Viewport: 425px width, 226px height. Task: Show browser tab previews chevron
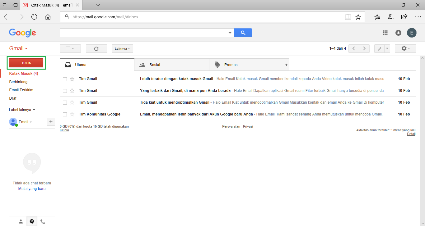point(98,5)
